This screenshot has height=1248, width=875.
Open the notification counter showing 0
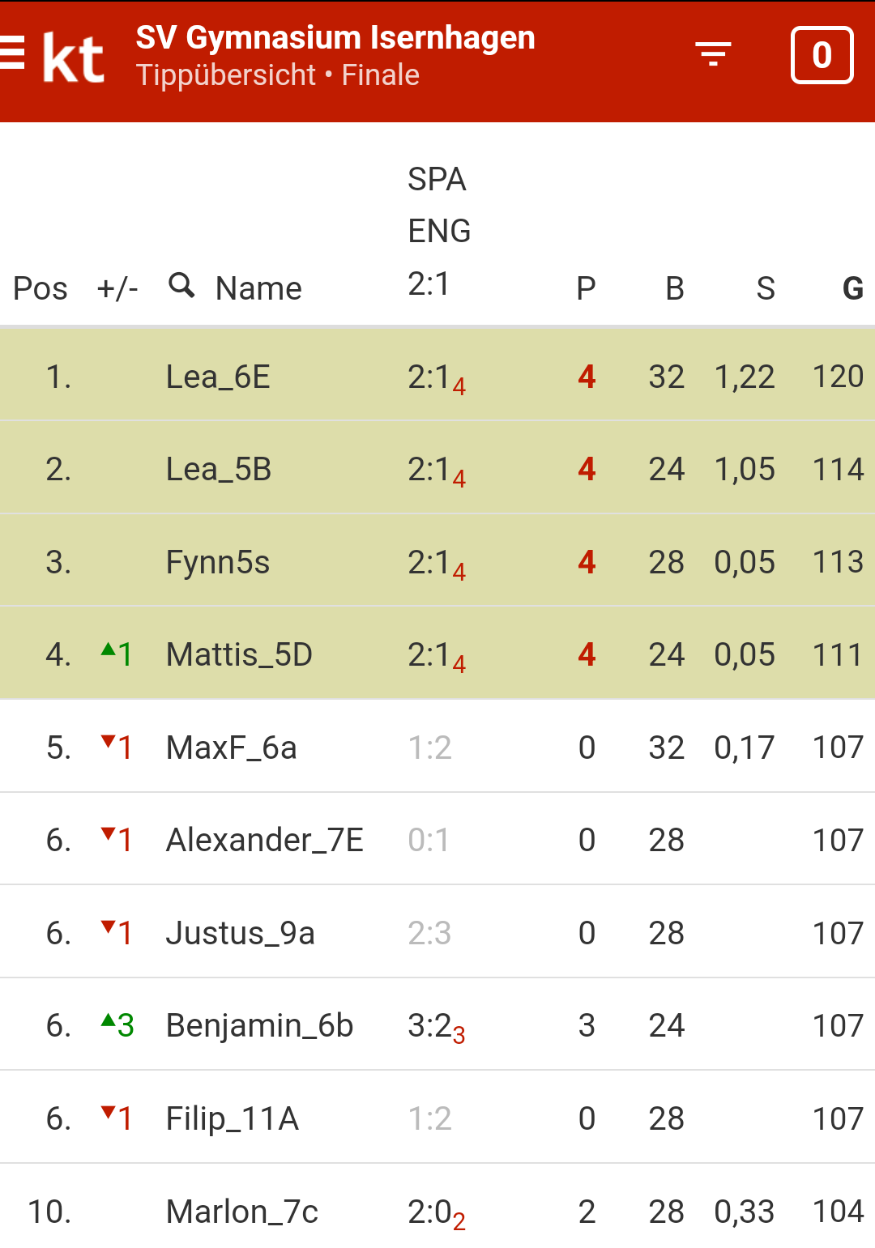click(822, 55)
